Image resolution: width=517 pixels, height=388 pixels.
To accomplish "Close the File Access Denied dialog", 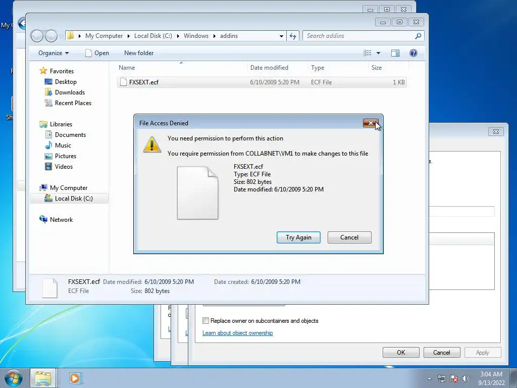I will point(371,123).
